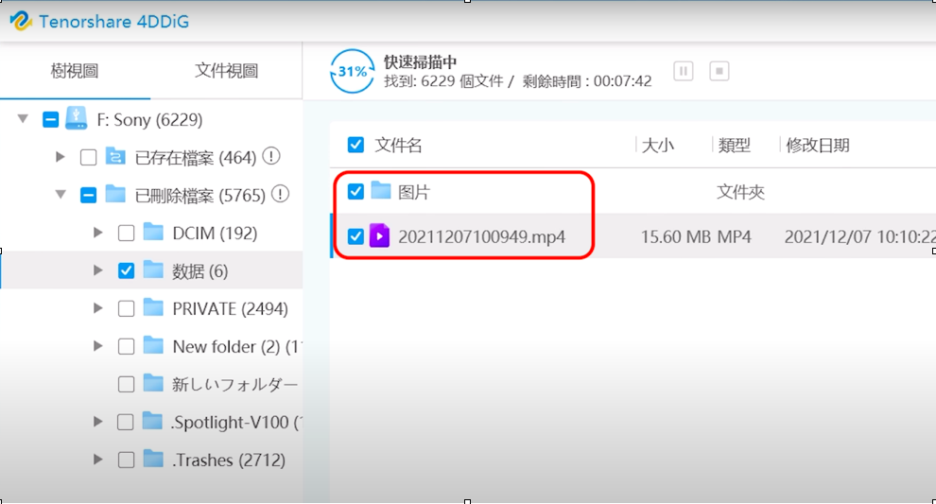936x504 pixels.
Task: Expand the DCIM folder node
Action: pos(98,233)
